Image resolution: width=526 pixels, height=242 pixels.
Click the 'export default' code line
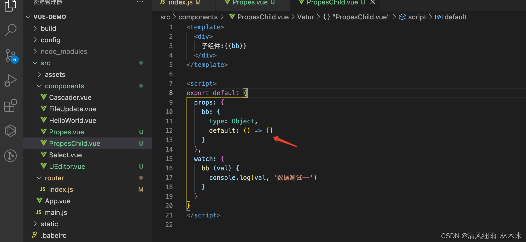(x=217, y=93)
